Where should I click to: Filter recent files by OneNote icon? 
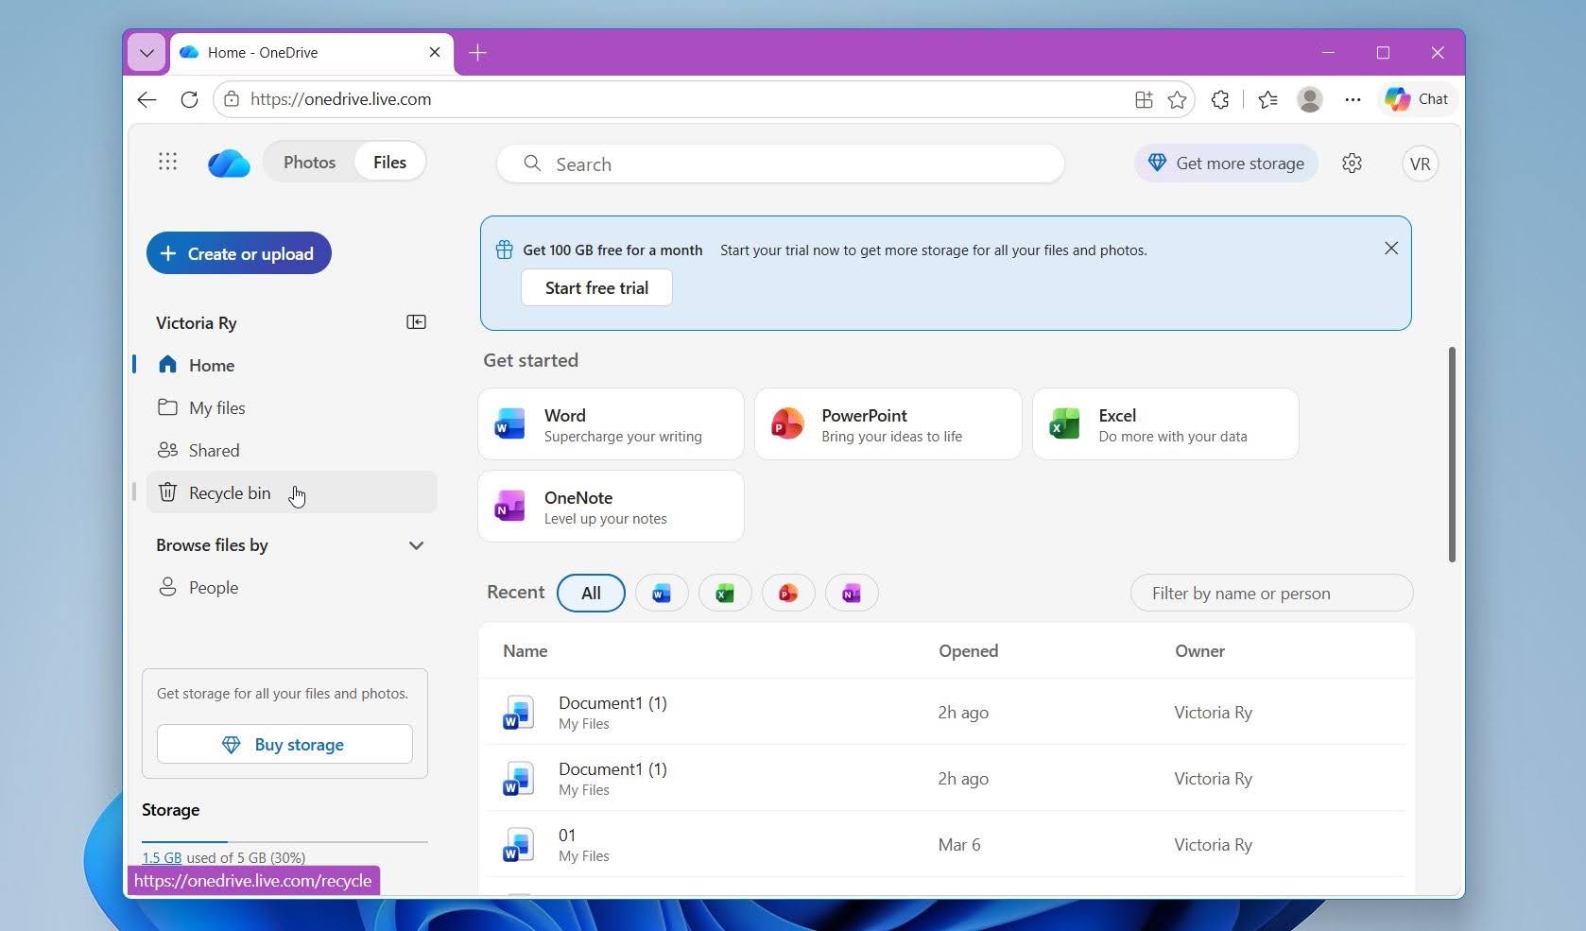852,593
